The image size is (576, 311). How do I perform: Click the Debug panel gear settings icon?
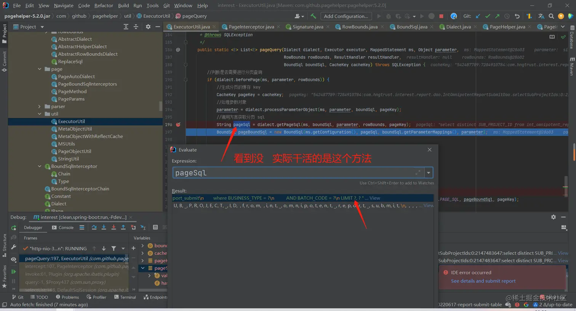pos(554,217)
